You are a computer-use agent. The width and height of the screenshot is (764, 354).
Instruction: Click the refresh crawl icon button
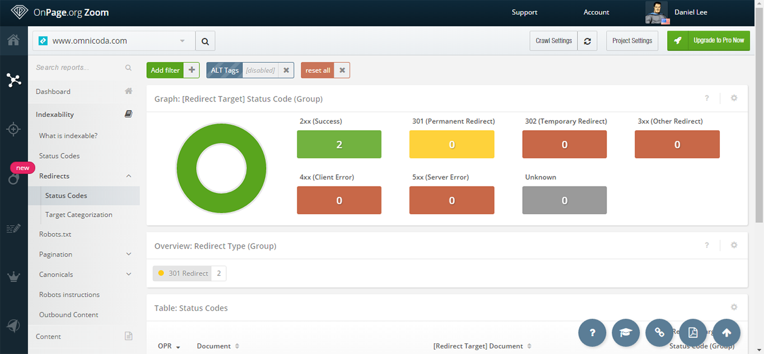tap(587, 41)
